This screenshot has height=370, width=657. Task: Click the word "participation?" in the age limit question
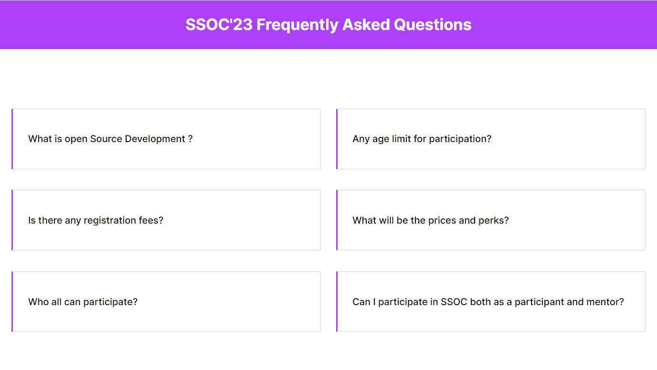(x=460, y=139)
